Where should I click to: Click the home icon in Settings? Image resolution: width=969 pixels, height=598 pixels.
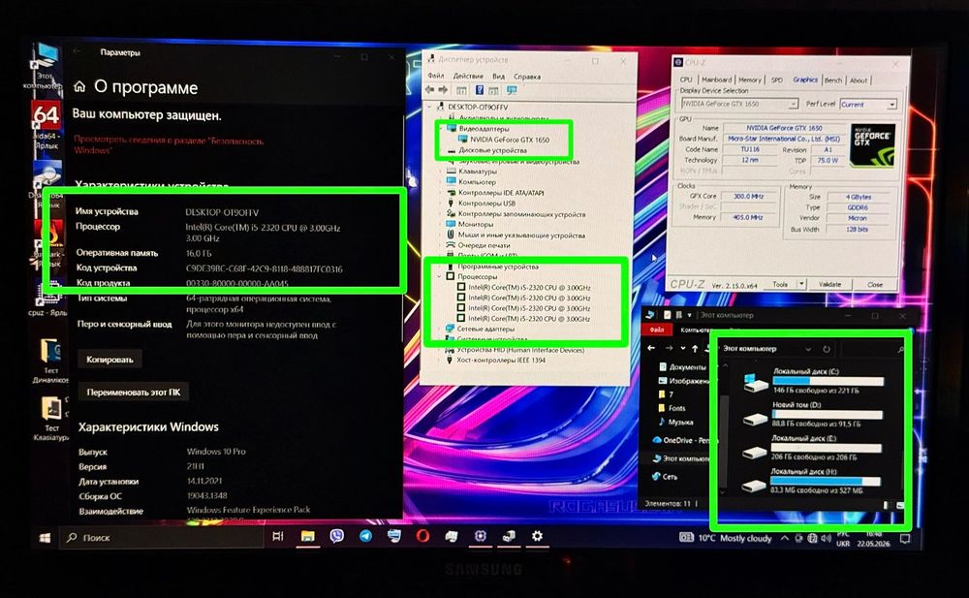tap(79, 86)
